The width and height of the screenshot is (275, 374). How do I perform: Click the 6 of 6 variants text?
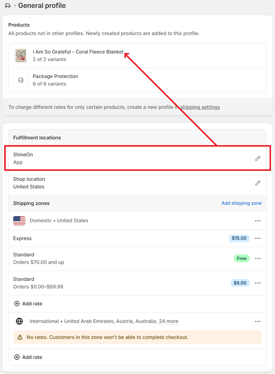50,84
